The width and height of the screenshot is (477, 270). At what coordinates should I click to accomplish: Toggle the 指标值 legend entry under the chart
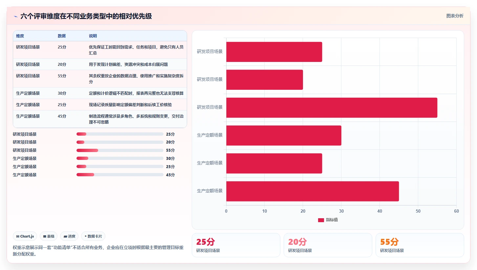[328, 220]
